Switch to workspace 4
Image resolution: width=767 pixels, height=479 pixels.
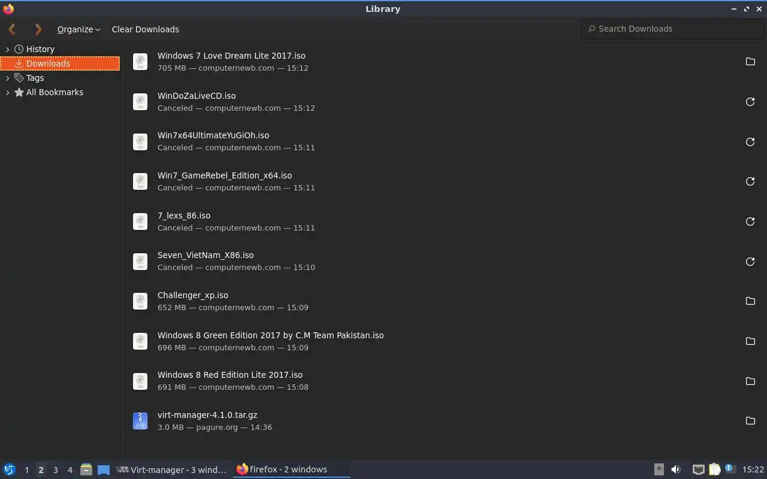[x=70, y=470]
